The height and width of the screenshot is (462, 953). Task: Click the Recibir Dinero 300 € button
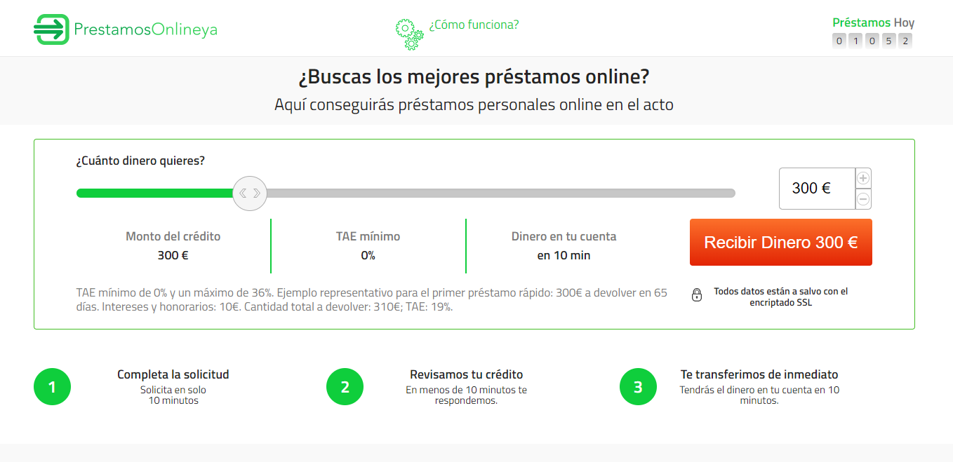coord(781,243)
